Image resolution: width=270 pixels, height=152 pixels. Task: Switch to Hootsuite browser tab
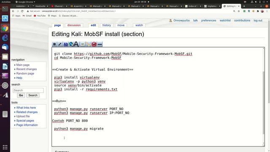40,6
